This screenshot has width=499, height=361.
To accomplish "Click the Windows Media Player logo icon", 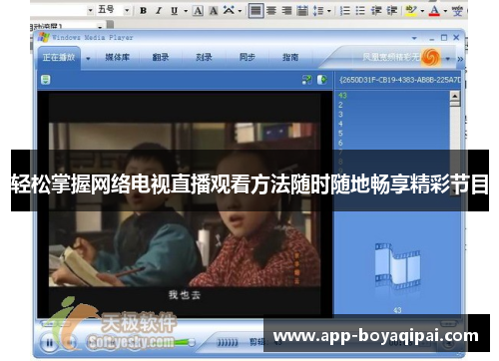I will 43,37.
